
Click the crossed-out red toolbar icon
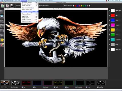point(7,6)
